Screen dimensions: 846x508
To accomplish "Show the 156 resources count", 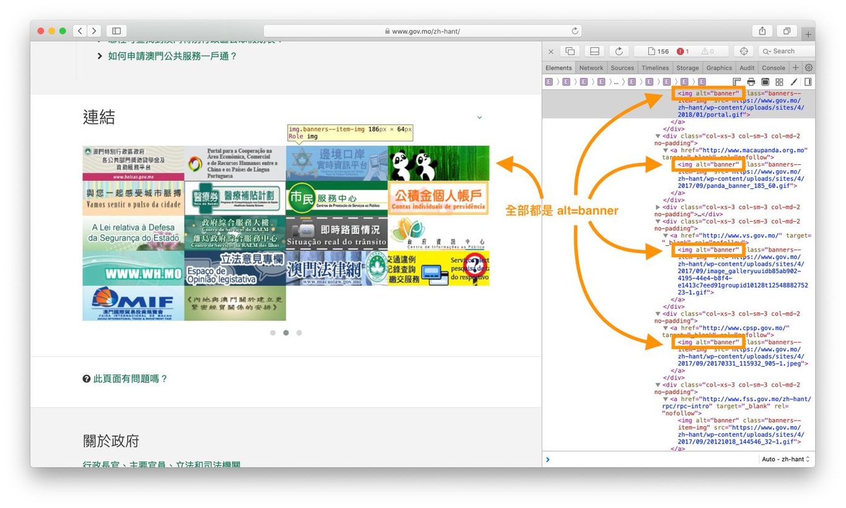I will tap(660, 51).
